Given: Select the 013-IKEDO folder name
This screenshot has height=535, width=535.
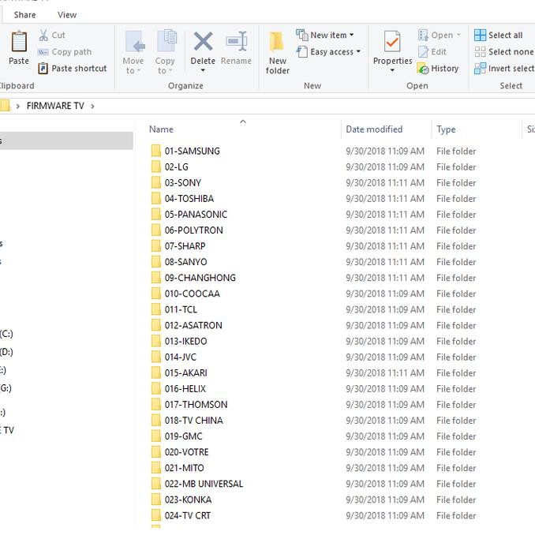Looking at the screenshot, I should click(185, 341).
